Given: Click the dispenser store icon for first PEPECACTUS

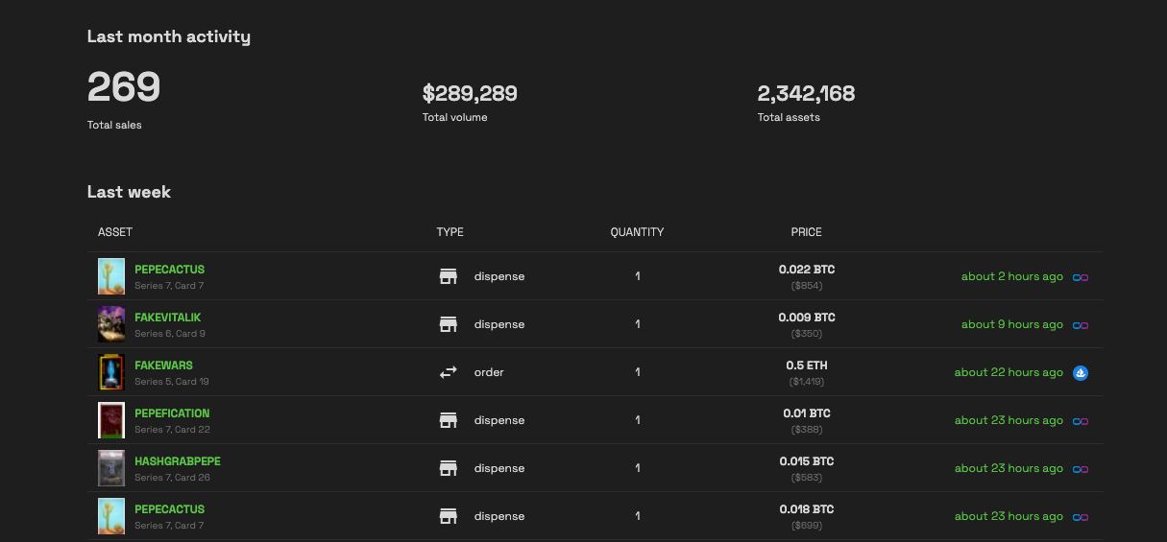Looking at the screenshot, I should coord(449,276).
